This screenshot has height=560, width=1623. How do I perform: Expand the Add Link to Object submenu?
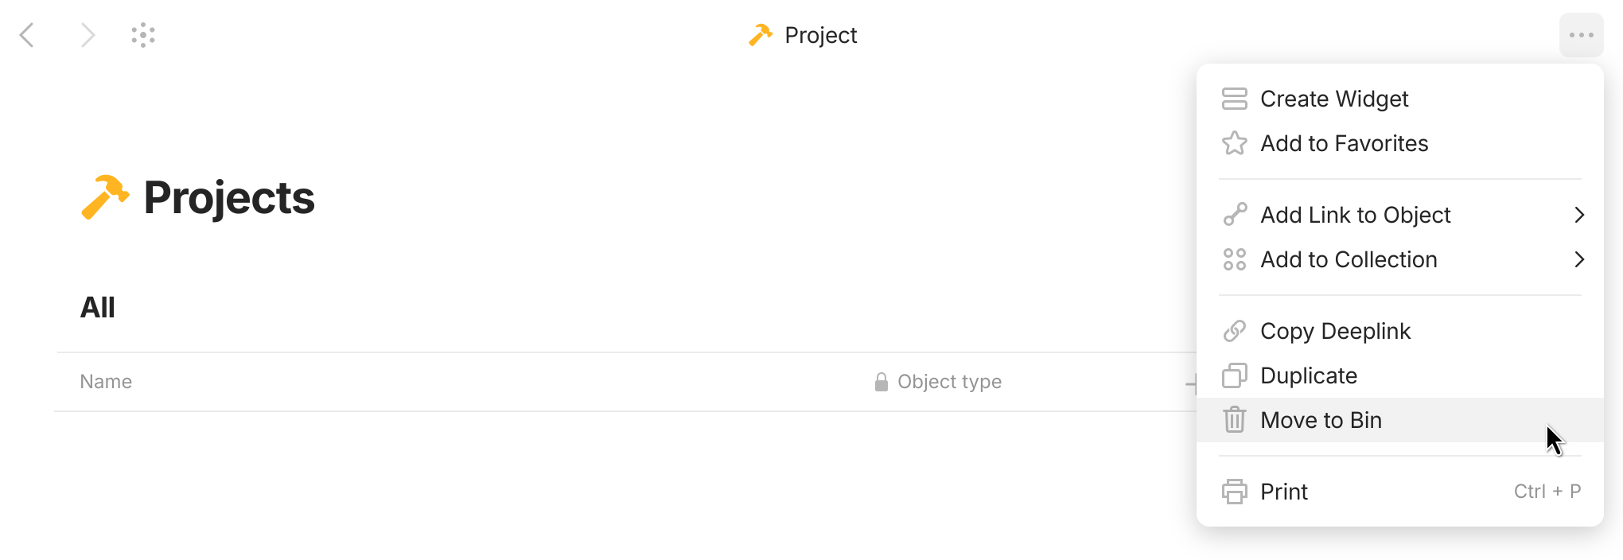pos(1579,215)
